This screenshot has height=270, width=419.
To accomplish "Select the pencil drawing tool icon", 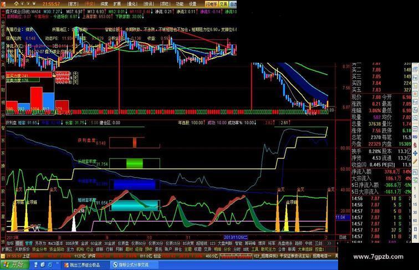I will click(415, 161).
